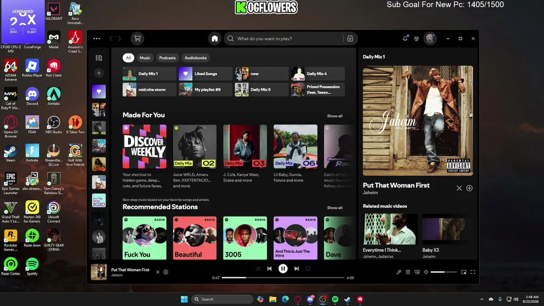Go forward with the right arrow

[119, 39]
